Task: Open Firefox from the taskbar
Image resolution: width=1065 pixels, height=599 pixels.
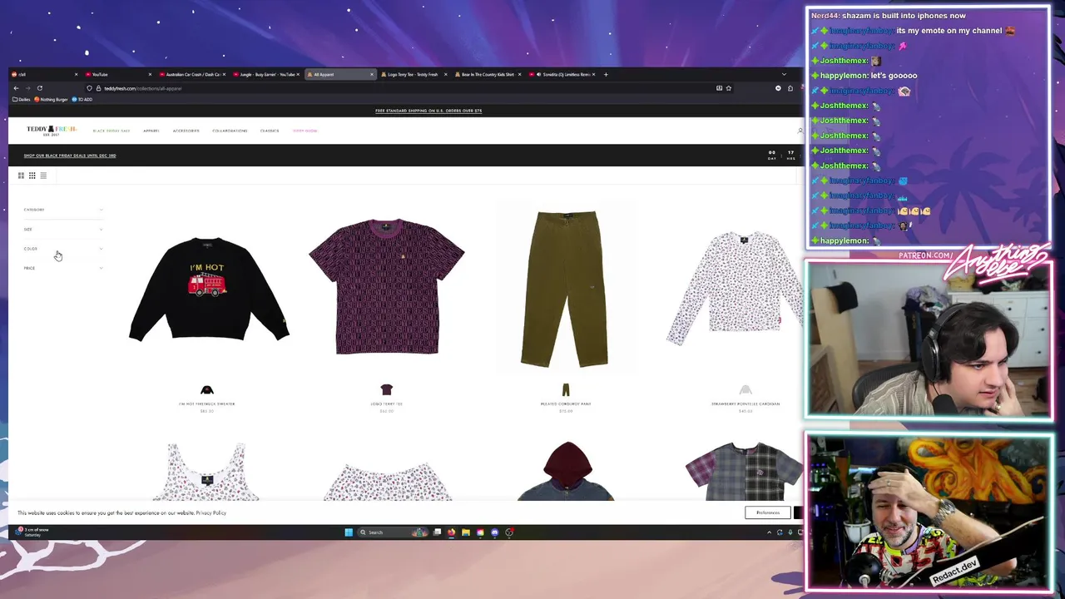Action: point(452,532)
